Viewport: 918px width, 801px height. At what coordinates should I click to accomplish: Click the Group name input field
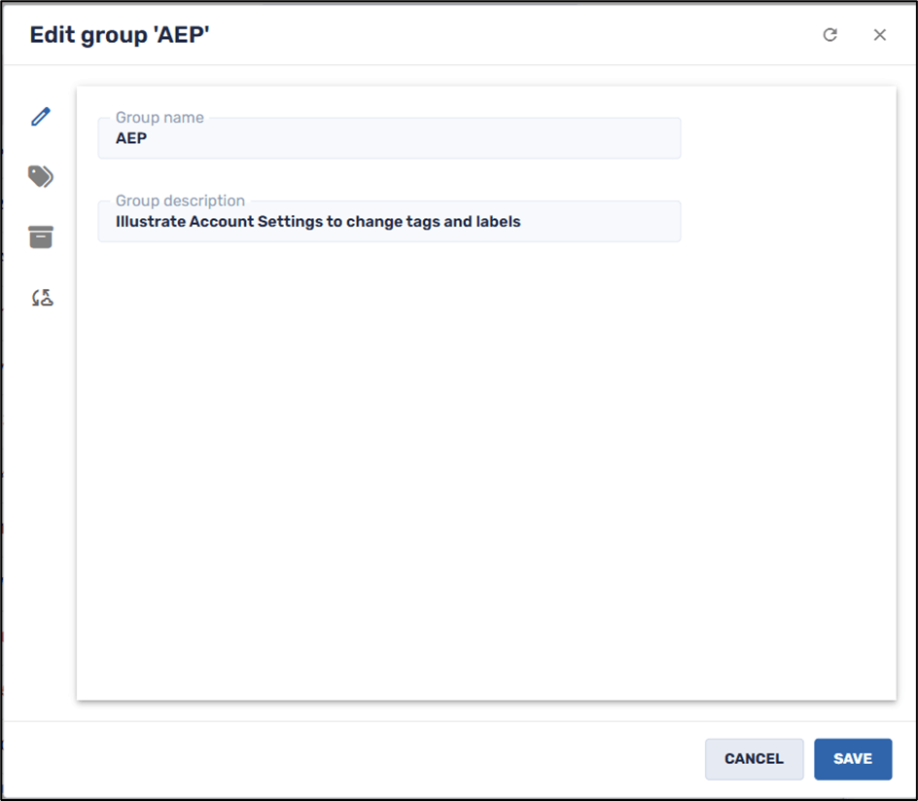click(x=389, y=139)
